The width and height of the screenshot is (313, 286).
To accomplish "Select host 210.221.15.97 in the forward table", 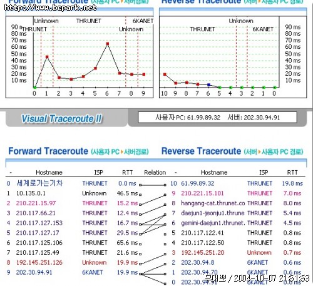I will coord(36,203).
